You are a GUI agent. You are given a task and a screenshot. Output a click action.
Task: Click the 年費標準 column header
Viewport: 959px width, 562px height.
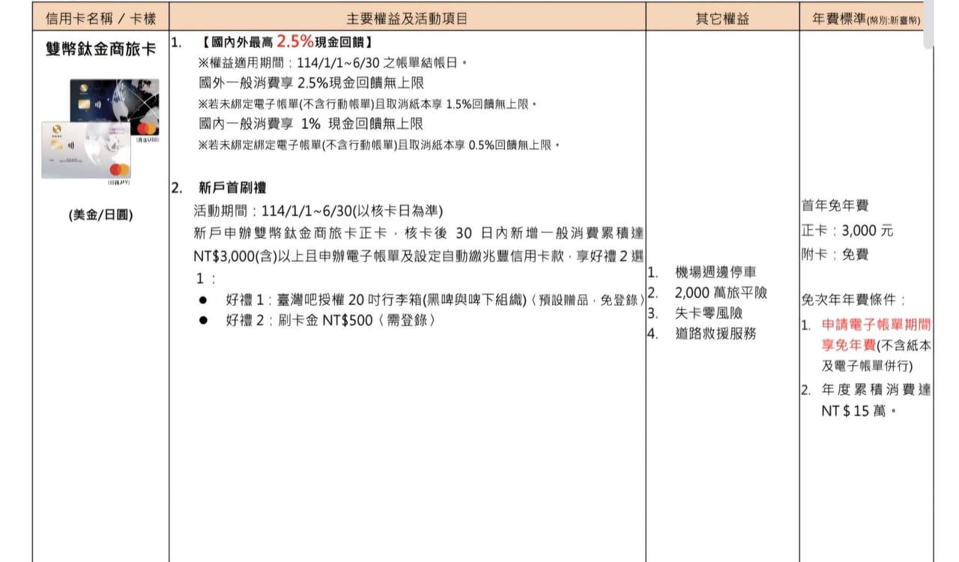tap(866, 19)
